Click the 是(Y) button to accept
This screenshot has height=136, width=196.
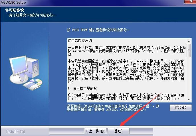118,131
